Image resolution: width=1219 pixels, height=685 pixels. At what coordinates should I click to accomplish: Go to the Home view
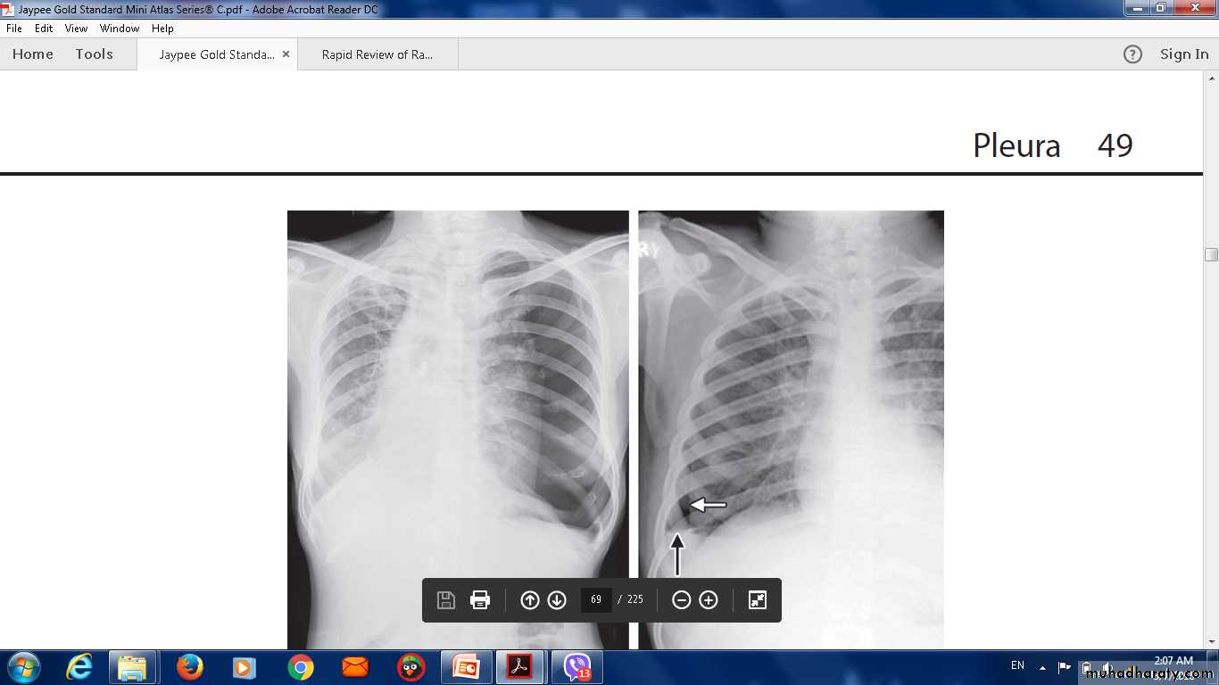pos(33,54)
